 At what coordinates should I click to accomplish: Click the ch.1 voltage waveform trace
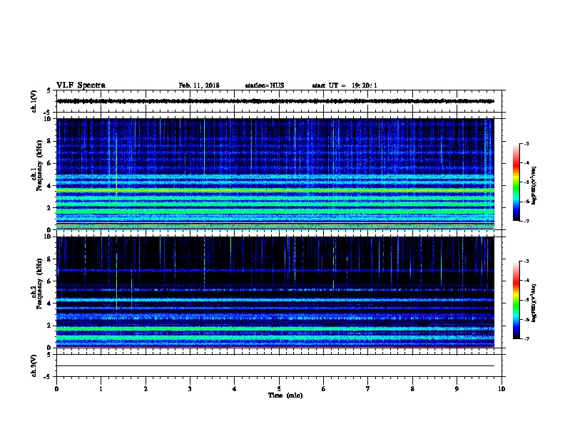click(275, 101)
